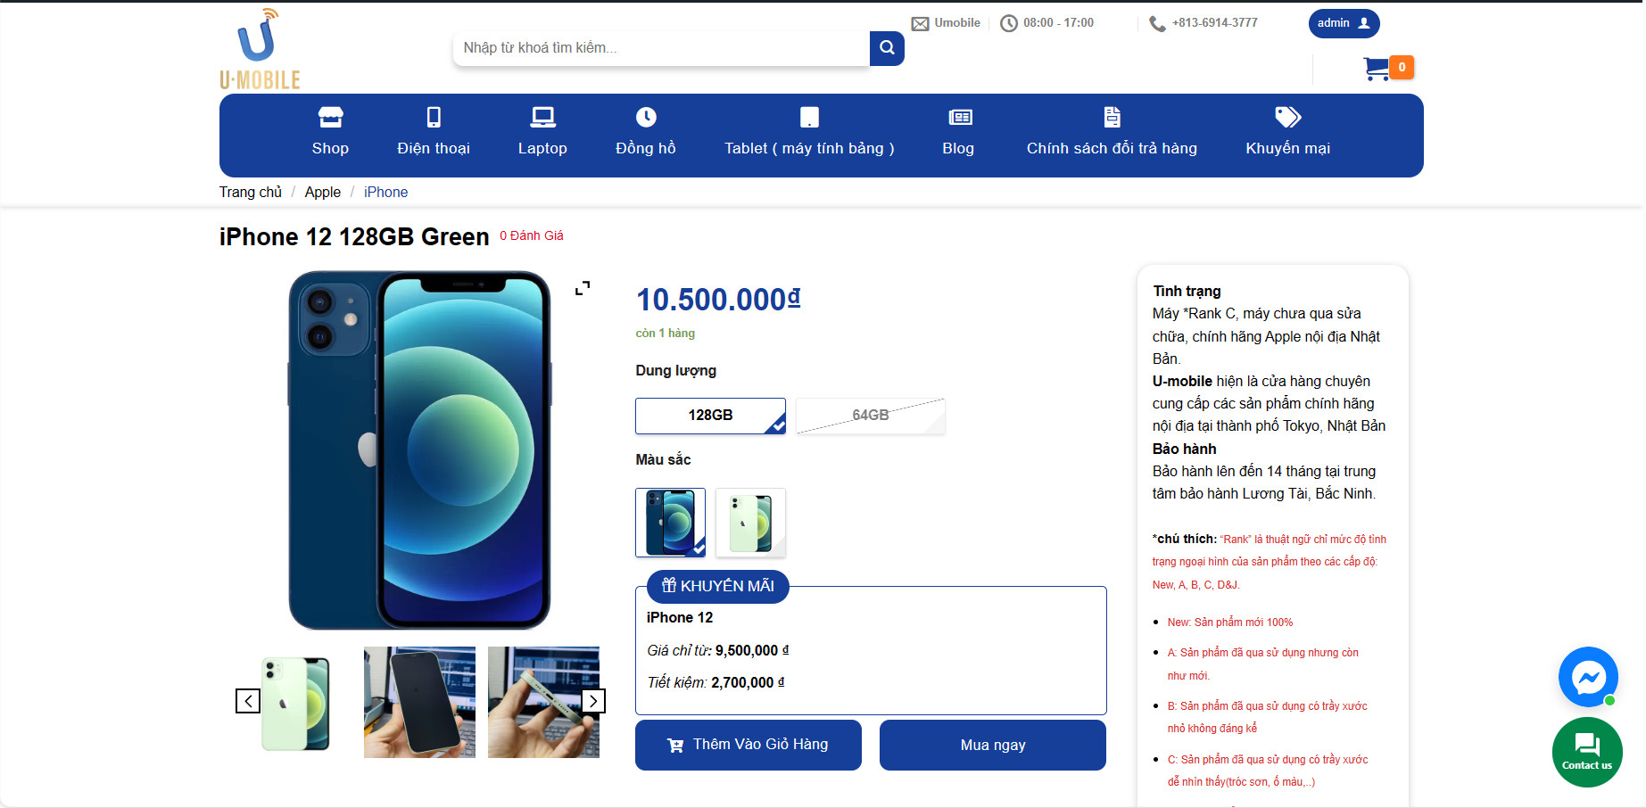Open Facebook Messenger chat bubble

point(1588,677)
